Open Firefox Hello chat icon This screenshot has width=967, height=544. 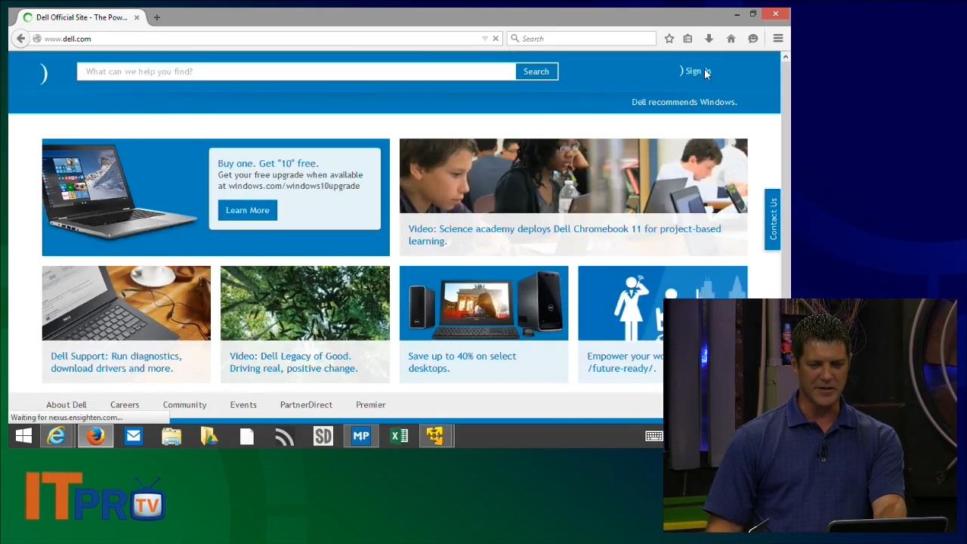pos(752,39)
